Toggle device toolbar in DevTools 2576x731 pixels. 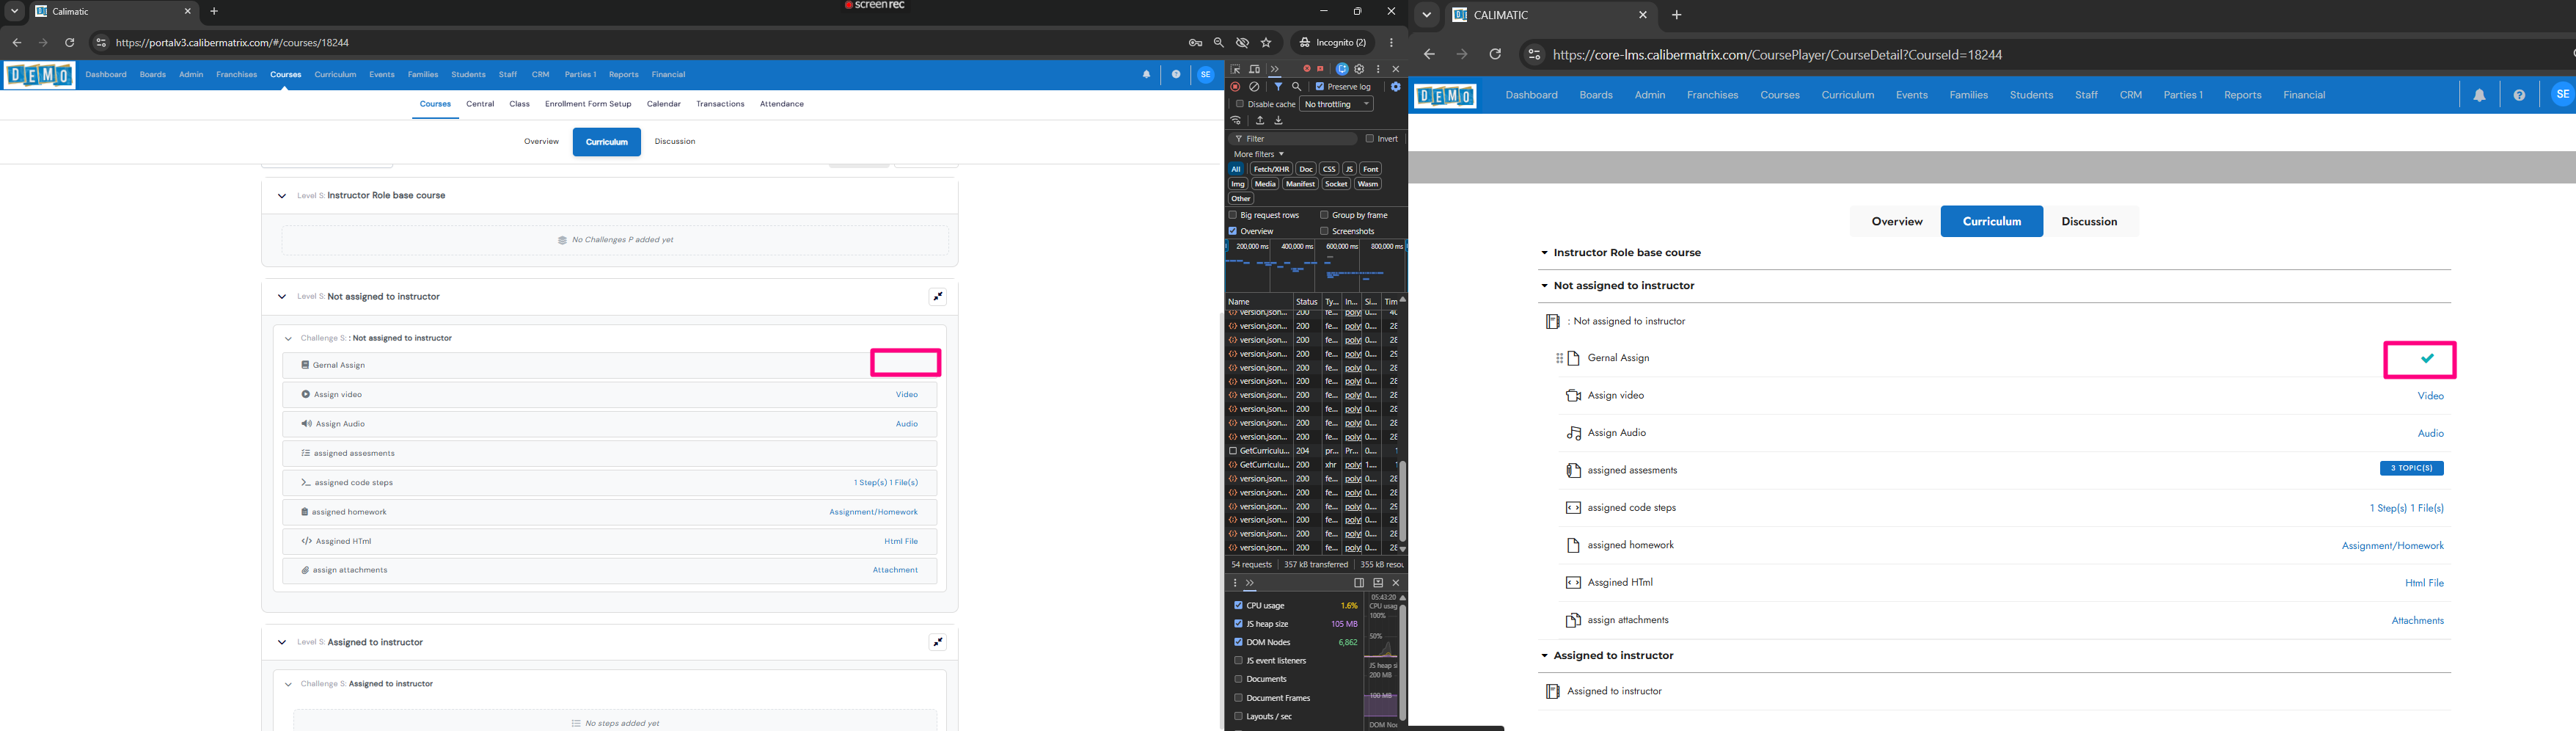coord(1254,69)
